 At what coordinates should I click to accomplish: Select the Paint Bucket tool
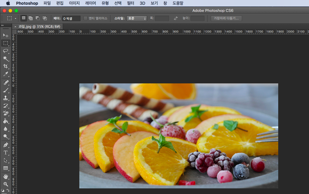pos(6,121)
